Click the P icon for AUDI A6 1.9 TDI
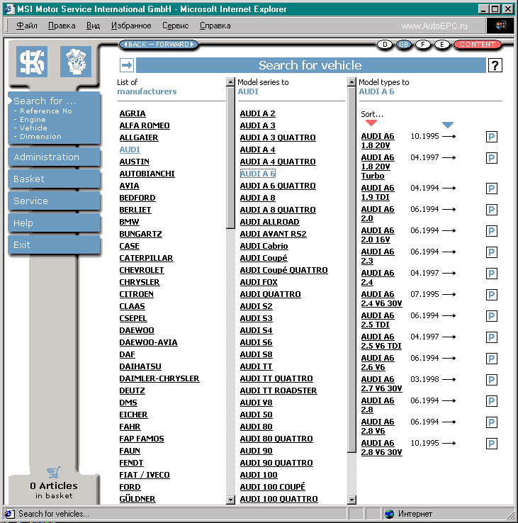Image resolution: width=518 pixels, height=523 pixels. (492, 189)
